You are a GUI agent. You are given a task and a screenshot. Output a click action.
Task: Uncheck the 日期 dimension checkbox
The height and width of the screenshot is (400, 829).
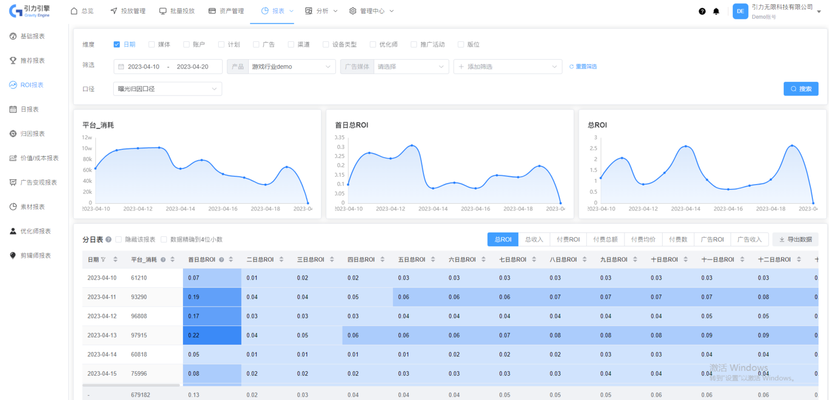pyautogui.click(x=117, y=45)
